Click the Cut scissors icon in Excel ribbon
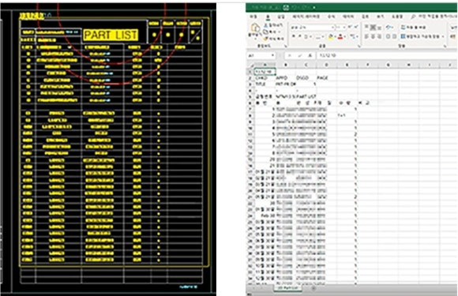The image size is (458, 296). pos(266,25)
